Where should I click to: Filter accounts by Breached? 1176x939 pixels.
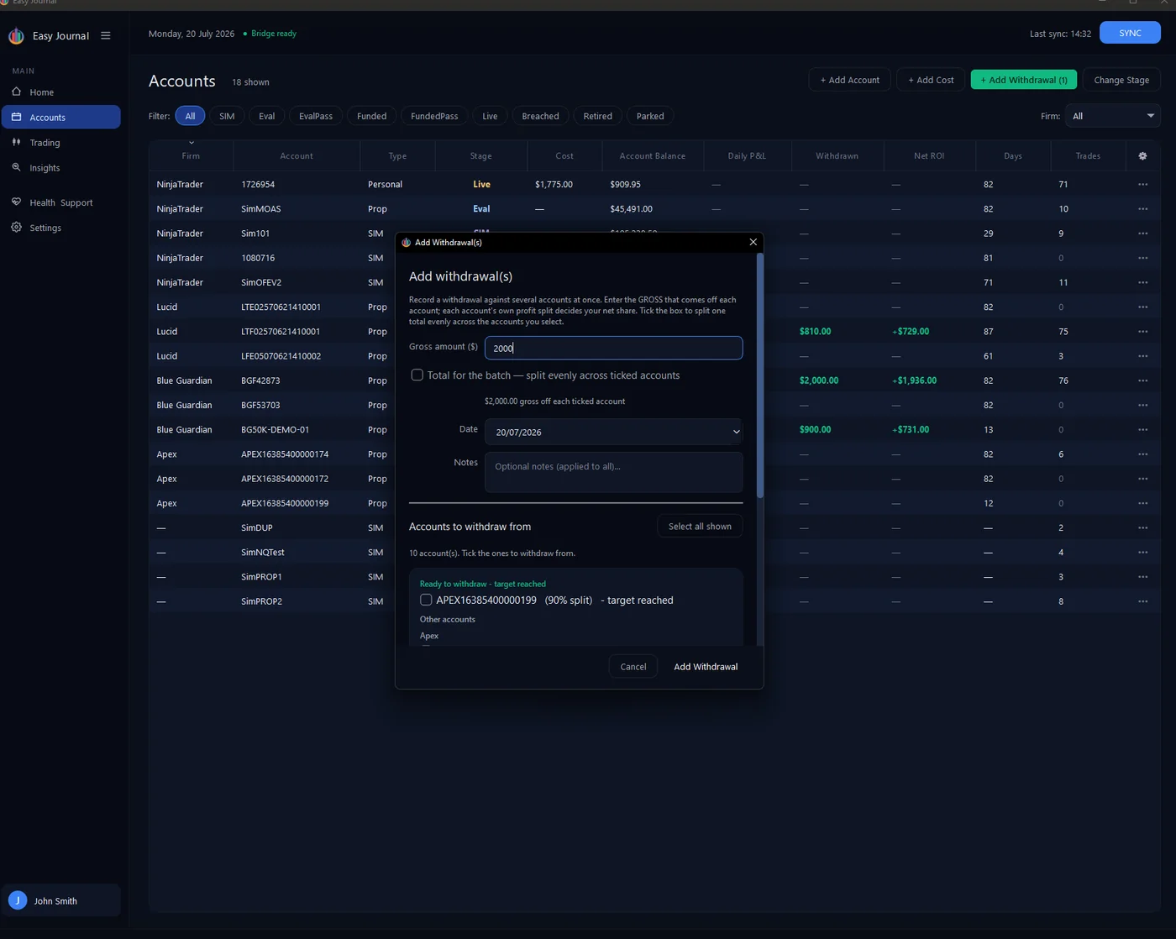pyautogui.click(x=540, y=116)
